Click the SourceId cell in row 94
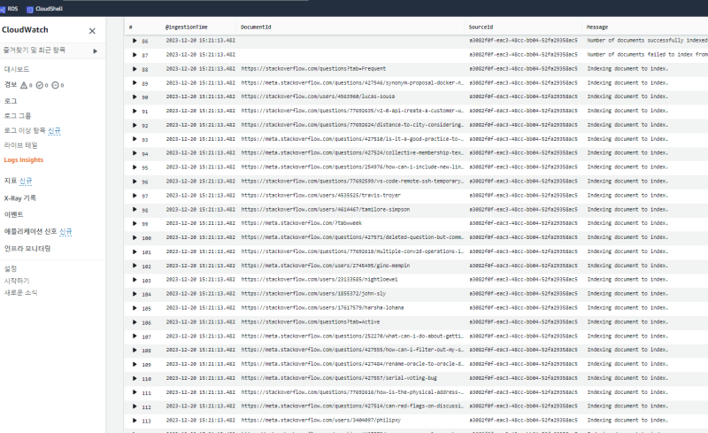Viewport: 708px width, 433px height. tap(523, 153)
